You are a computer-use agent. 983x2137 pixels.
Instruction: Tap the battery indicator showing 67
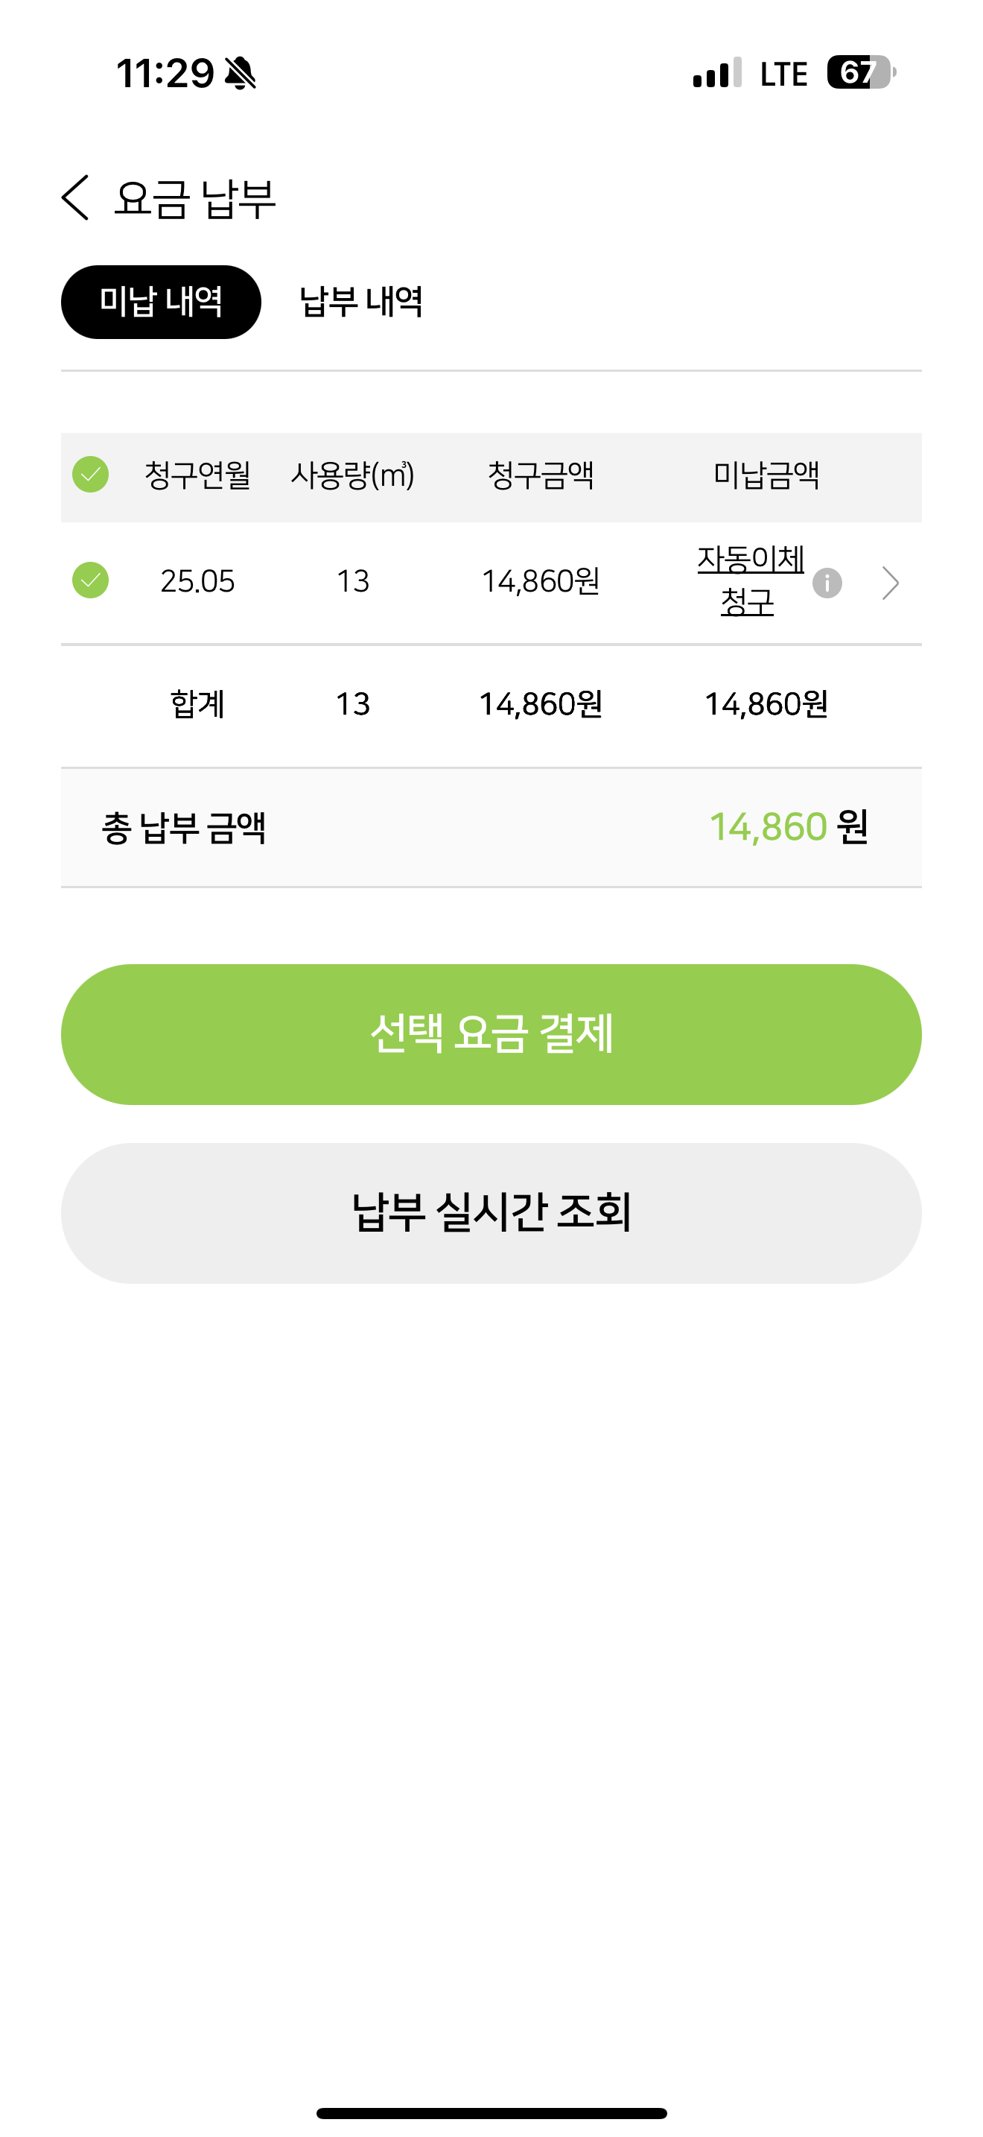[860, 73]
